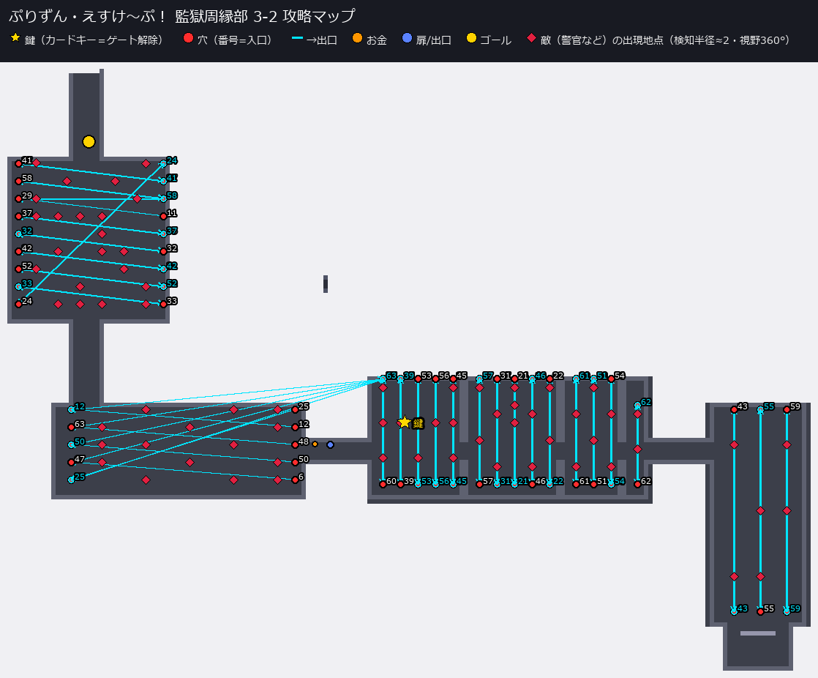Select red hole 48 marker
Viewport: 818px width, 678px height.
(296, 444)
